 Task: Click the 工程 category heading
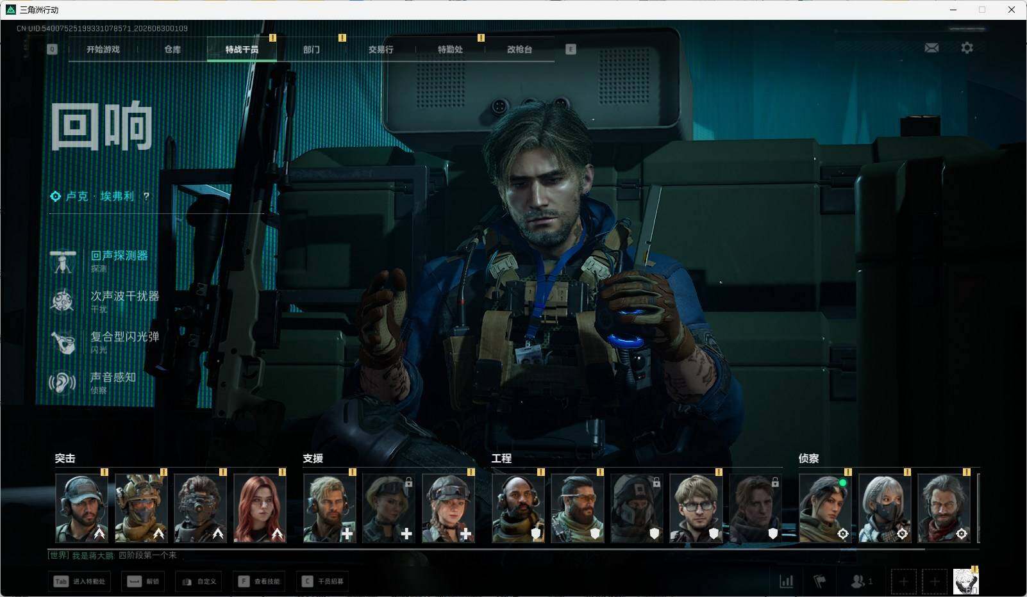(501, 459)
